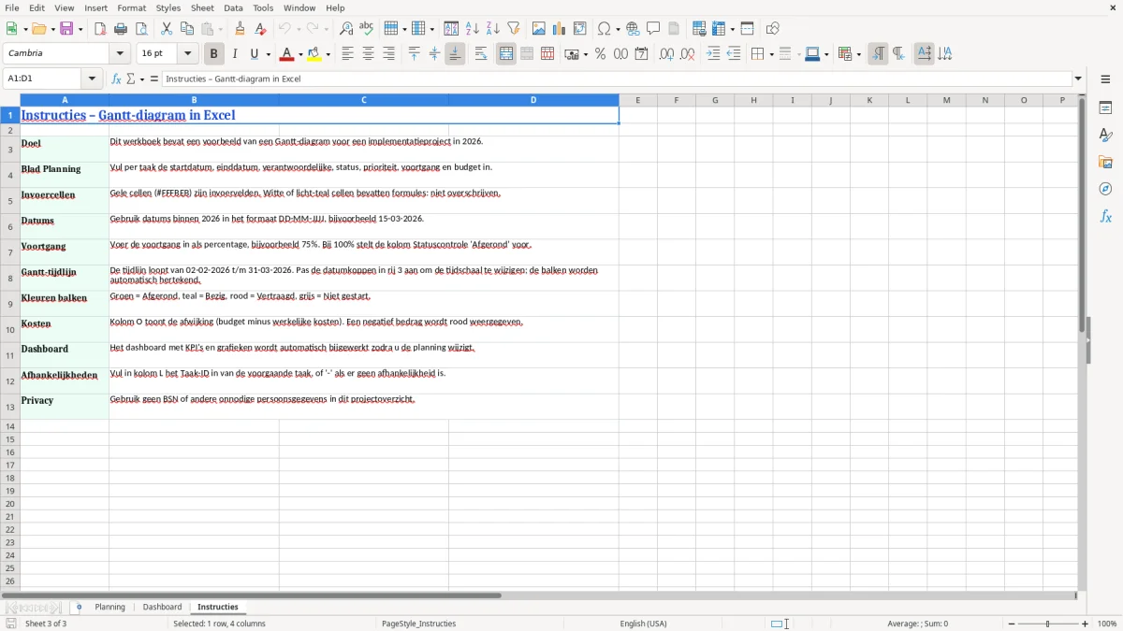Open the sidebar Properties deck
1123x631 pixels.
1105,108
